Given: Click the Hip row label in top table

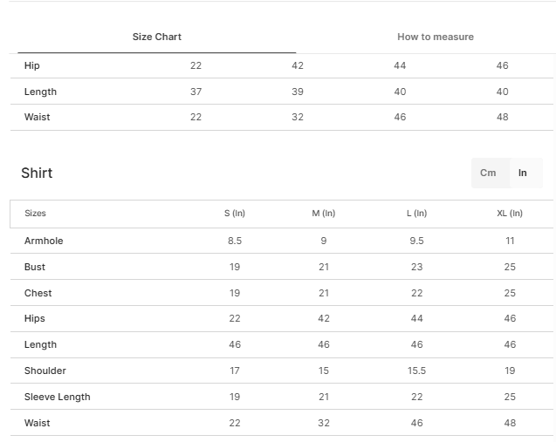Looking at the screenshot, I should (32, 65).
